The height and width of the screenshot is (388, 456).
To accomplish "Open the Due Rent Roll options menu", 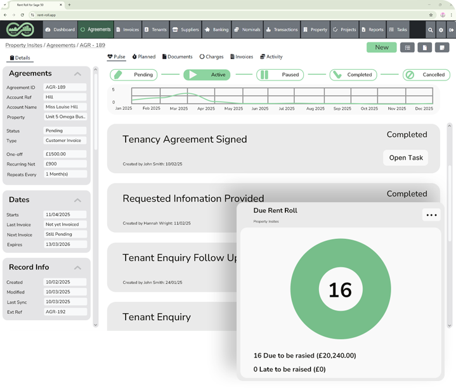I will click(x=431, y=215).
